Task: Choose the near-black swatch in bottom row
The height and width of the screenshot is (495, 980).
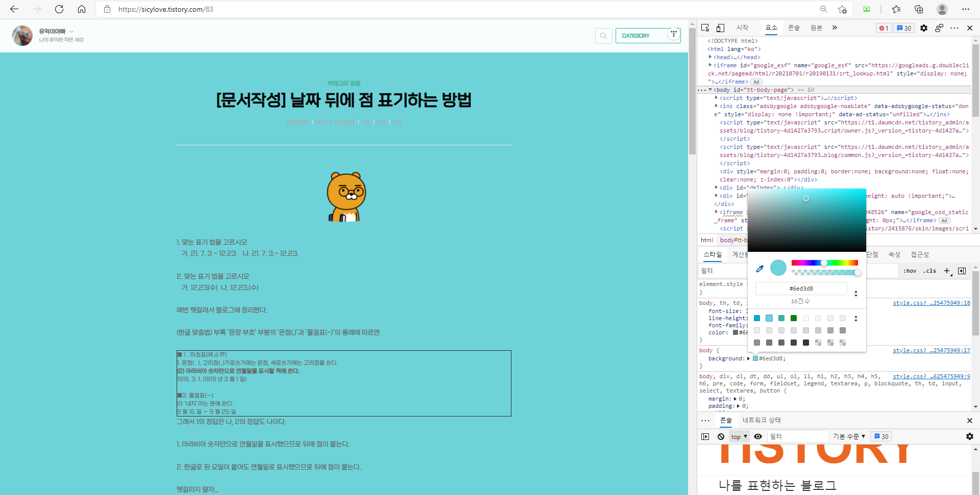Action: (806, 343)
